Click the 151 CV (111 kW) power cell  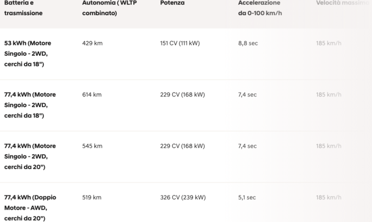pos(180,43)
